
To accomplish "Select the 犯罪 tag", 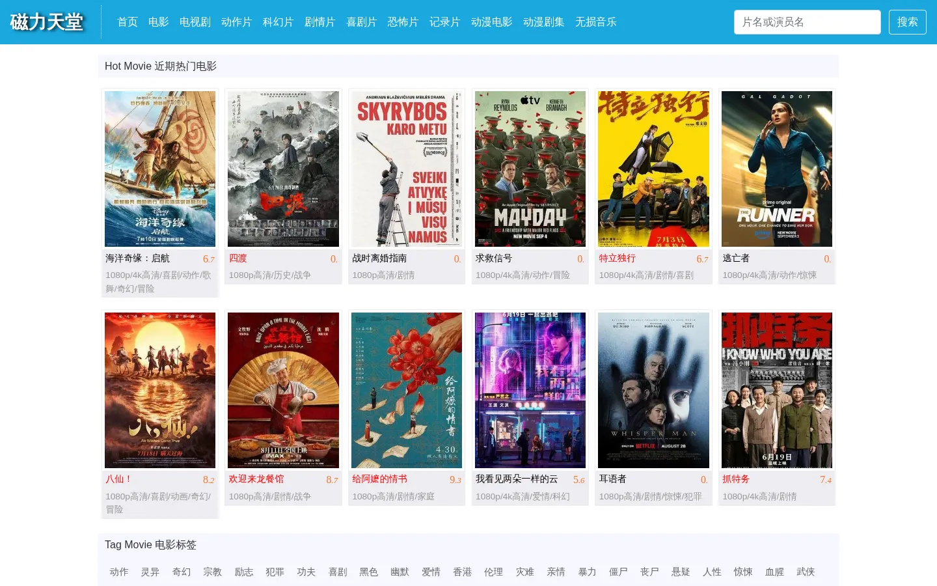I will pos(275,572).
